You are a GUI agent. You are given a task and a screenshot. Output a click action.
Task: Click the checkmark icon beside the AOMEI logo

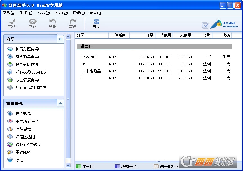(205, 26)
